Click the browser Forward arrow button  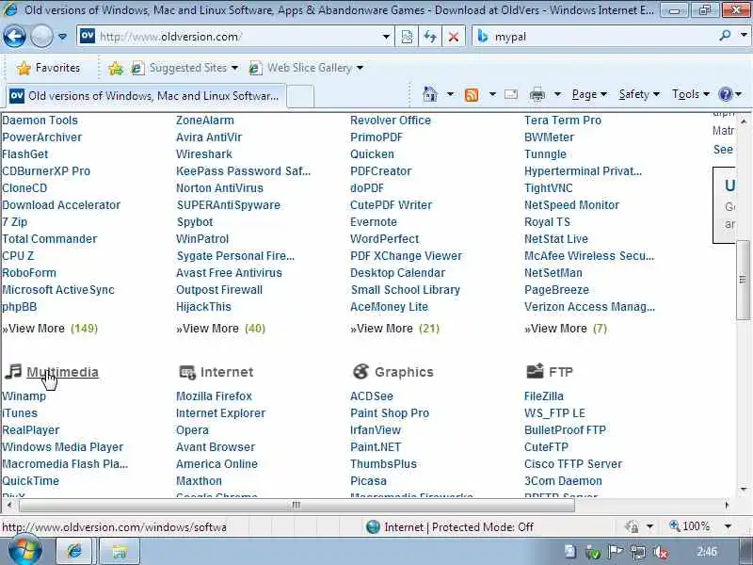(41, 37)
